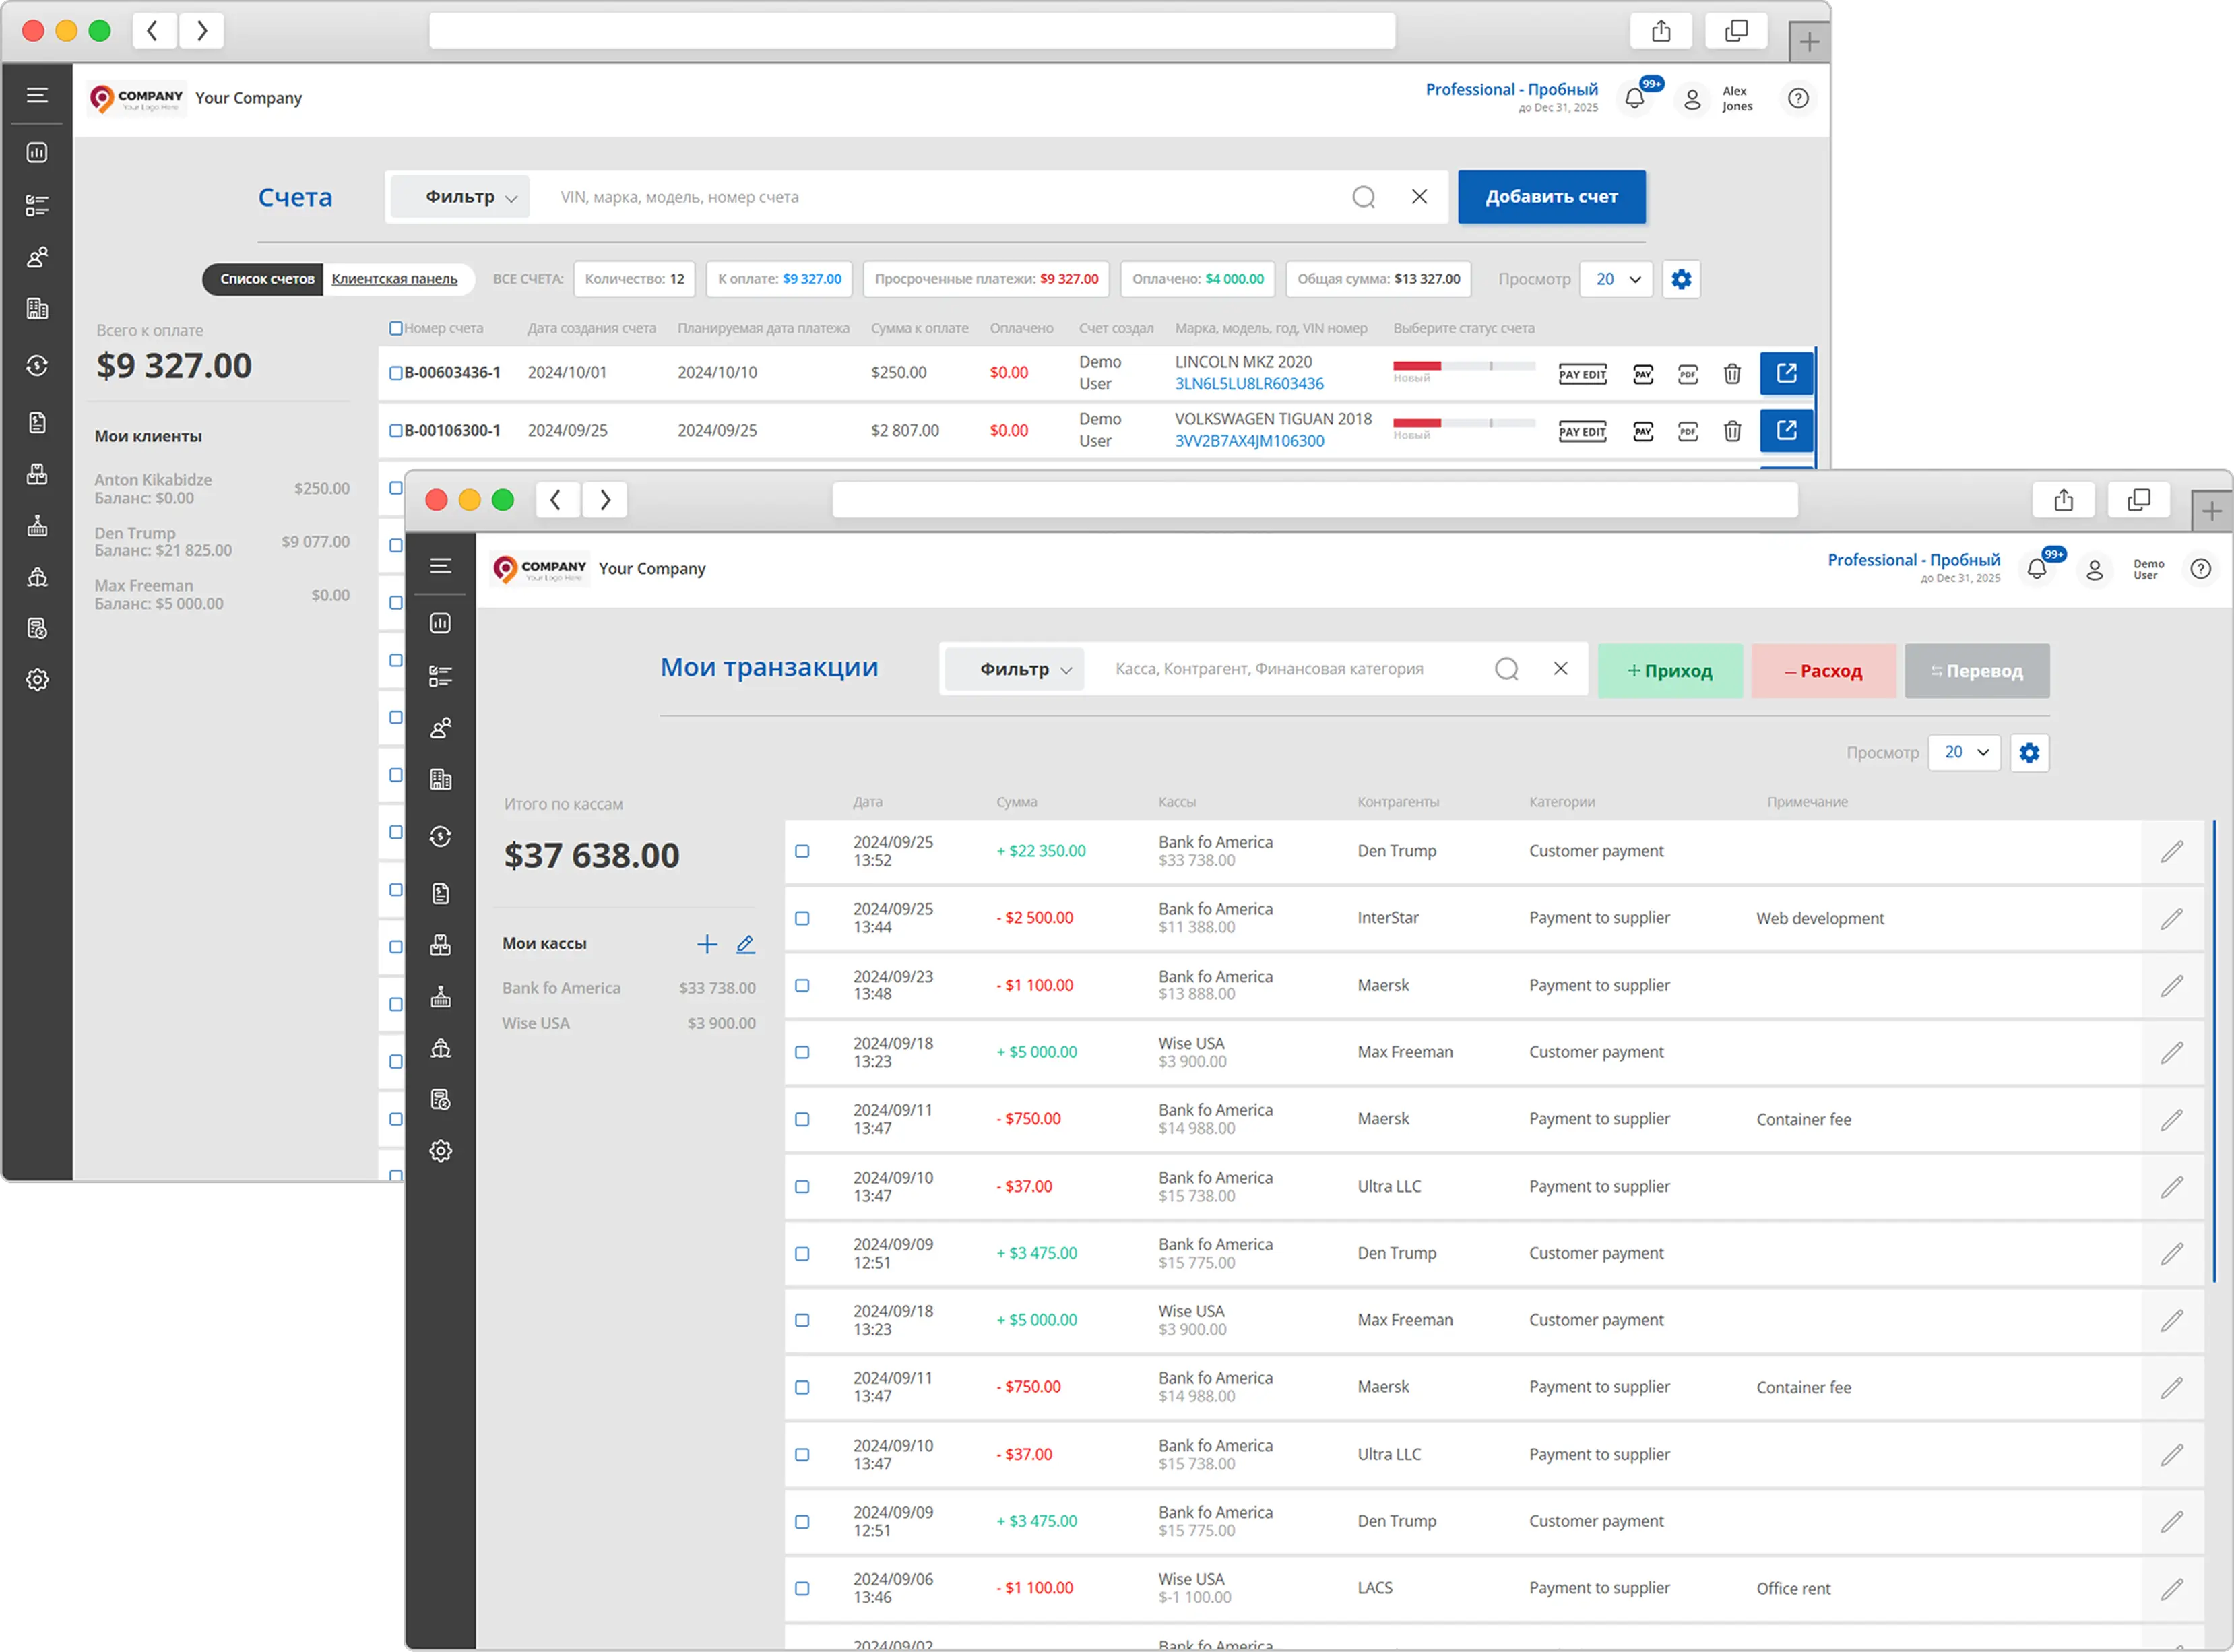Open hamburger menu in transactions window
Screen dimensions: 2234x1652
pyautogui.click(x=440, y=566)
